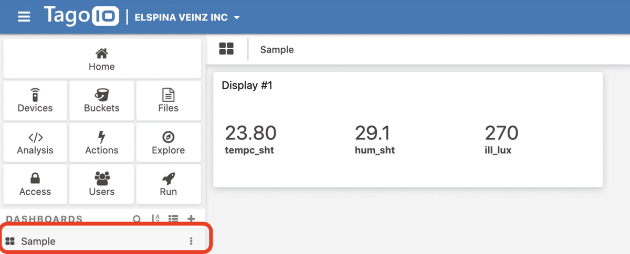Open the Users section
This screenshot has width=630, height=254.
102,184
